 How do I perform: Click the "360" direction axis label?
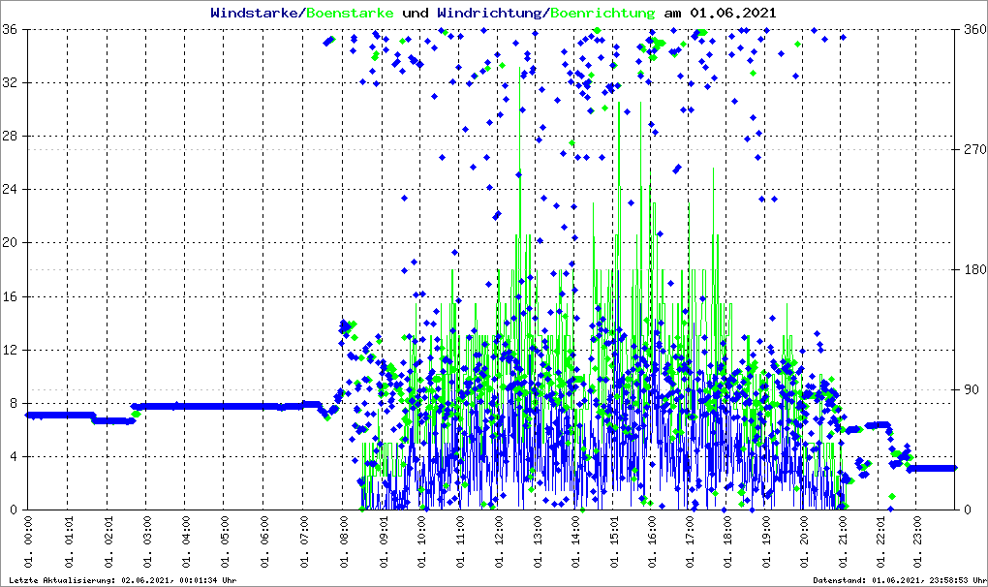pyautogui.click(x=974, y=30)
